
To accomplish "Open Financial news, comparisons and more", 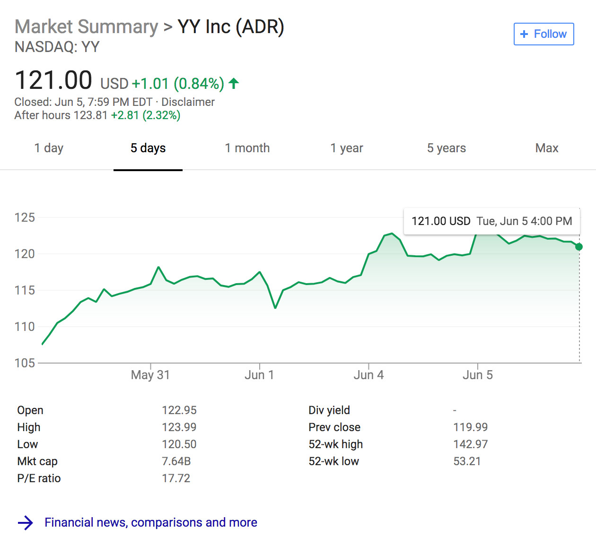I will tap(151, 522).
